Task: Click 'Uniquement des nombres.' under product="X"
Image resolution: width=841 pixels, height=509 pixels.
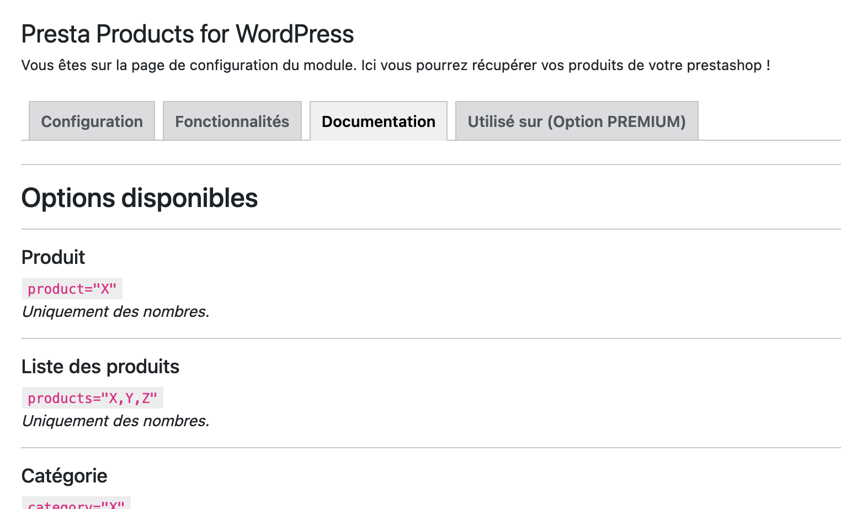Action: pyautogui.click(x=116, y=312)
